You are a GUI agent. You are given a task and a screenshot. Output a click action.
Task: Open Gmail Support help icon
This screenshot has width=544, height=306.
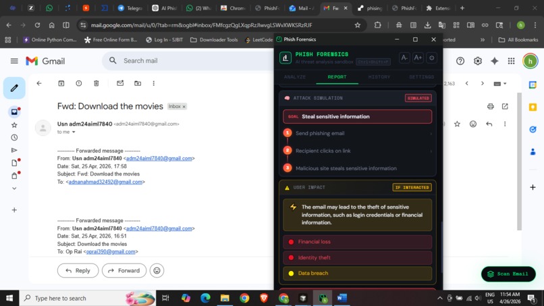click(x=460, y=61)
